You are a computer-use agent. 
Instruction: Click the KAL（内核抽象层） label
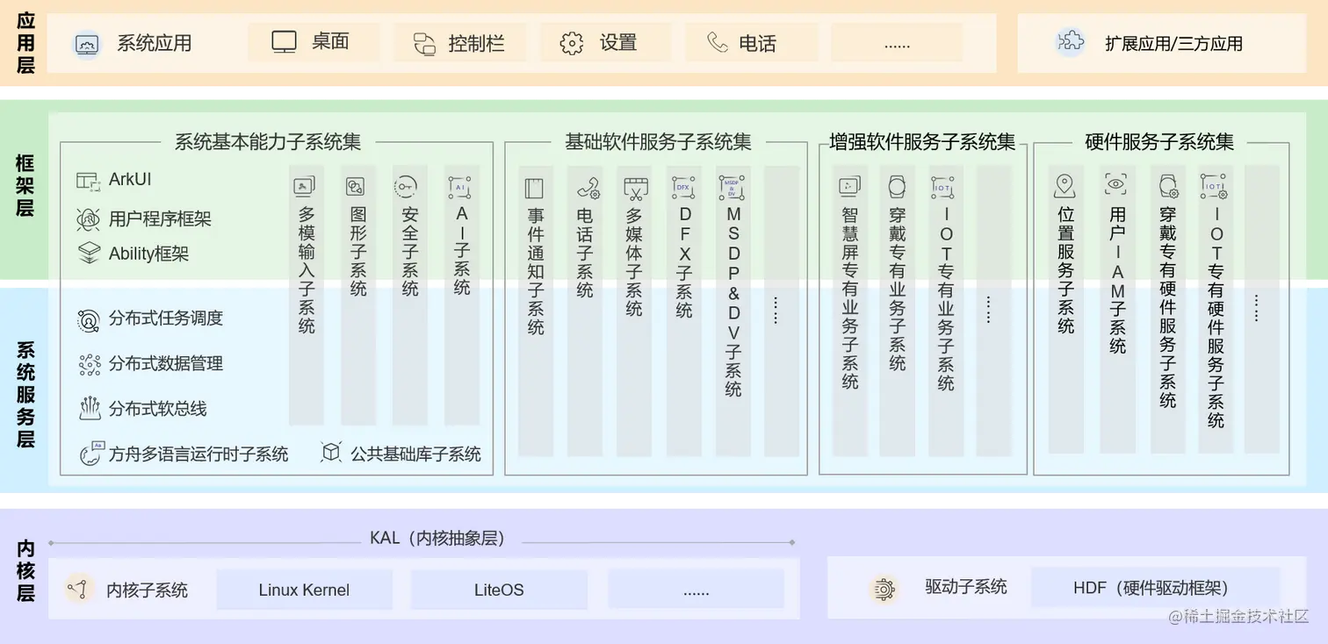click(437, 538)
